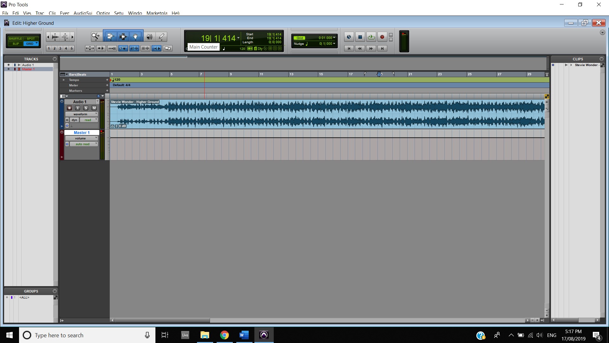Expand the Tempo ruler

[64, 80]
